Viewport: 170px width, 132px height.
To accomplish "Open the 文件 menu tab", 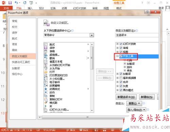I will [x=6, y=8].
